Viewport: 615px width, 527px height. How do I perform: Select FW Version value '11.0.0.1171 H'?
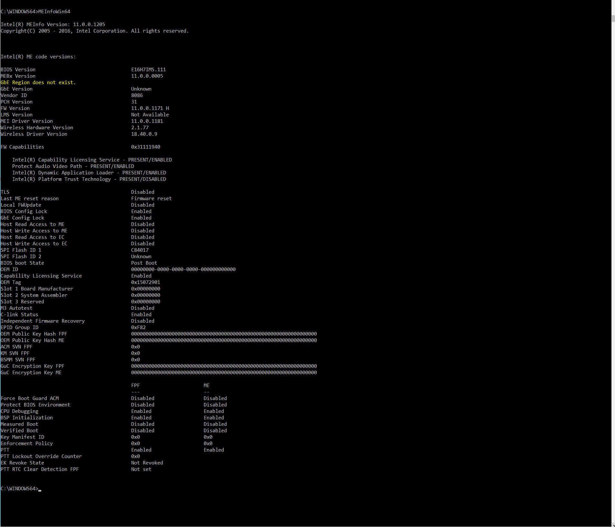[150, 108]
